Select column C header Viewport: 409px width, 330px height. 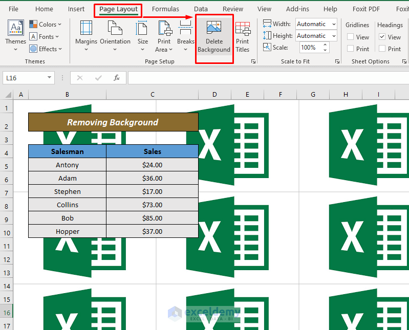click(x=153, y=94)
